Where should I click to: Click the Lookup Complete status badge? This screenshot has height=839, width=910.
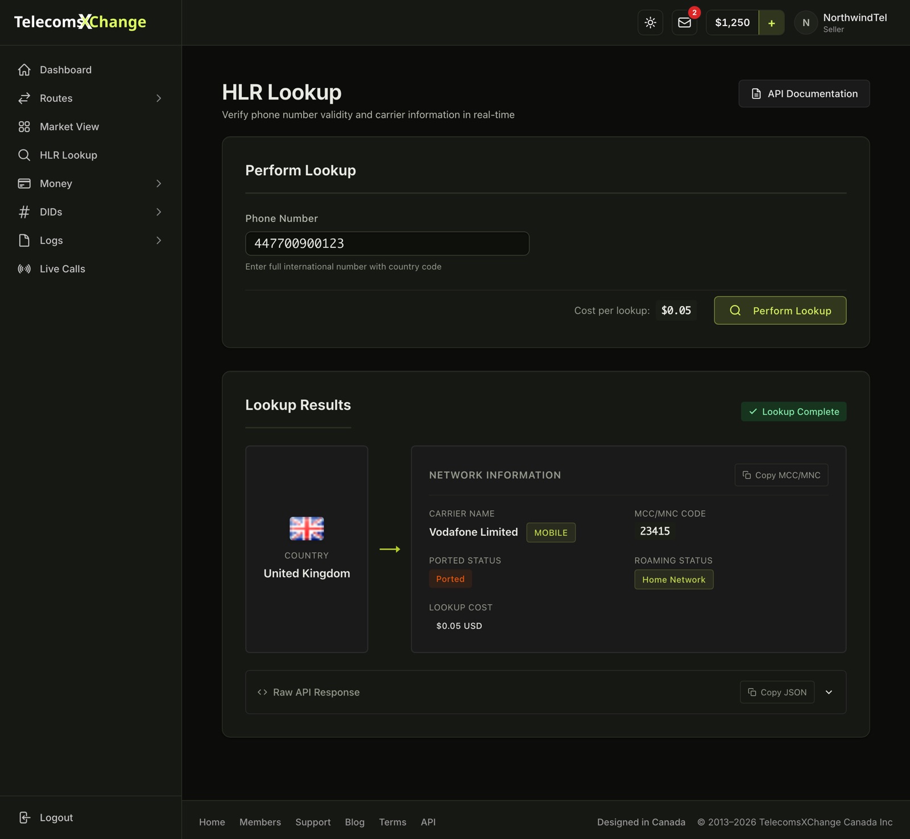pos(793,412)
